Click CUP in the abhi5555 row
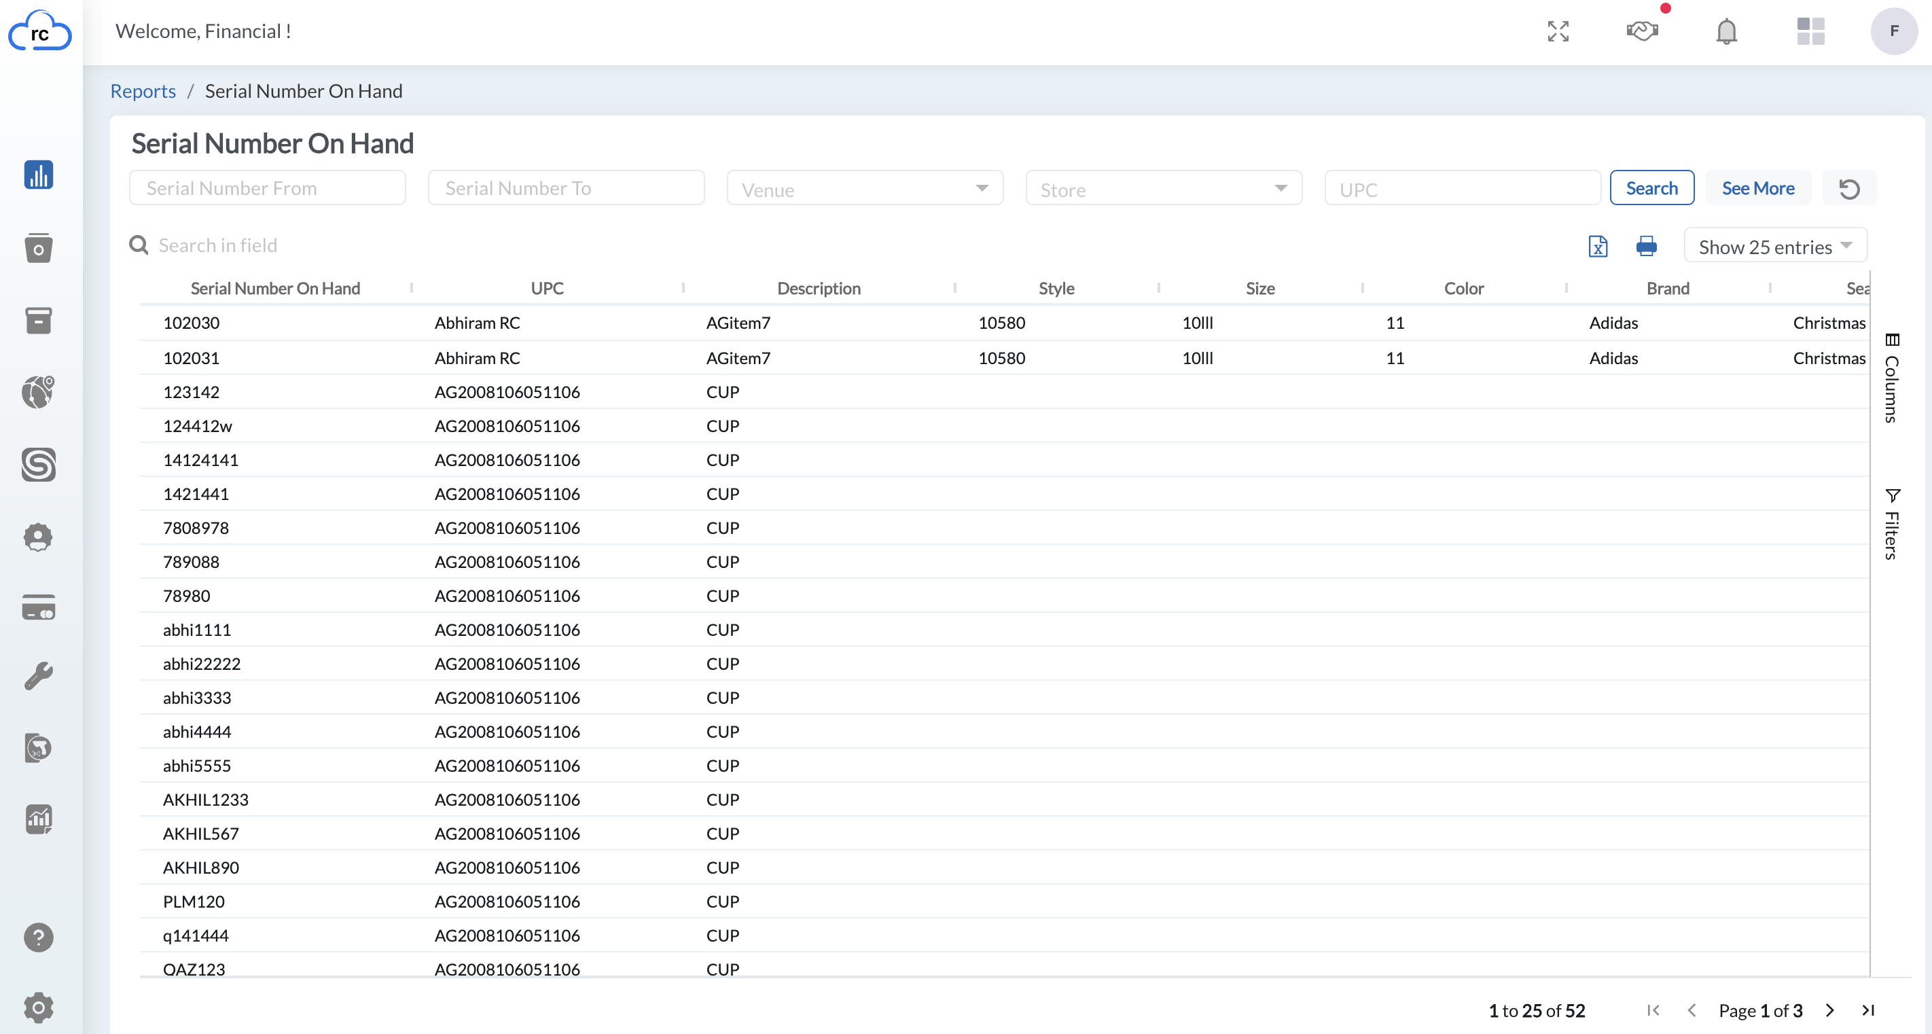This screenshot has height=1034, width=1932. 722,765
